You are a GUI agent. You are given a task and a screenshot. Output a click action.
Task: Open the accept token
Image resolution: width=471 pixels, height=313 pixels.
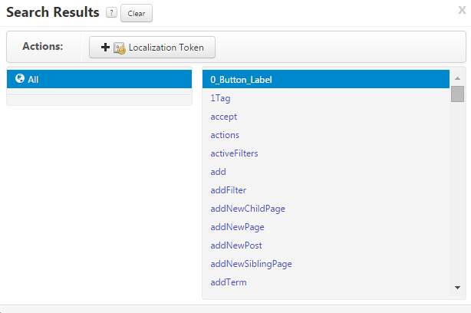(x=223, y=117)
